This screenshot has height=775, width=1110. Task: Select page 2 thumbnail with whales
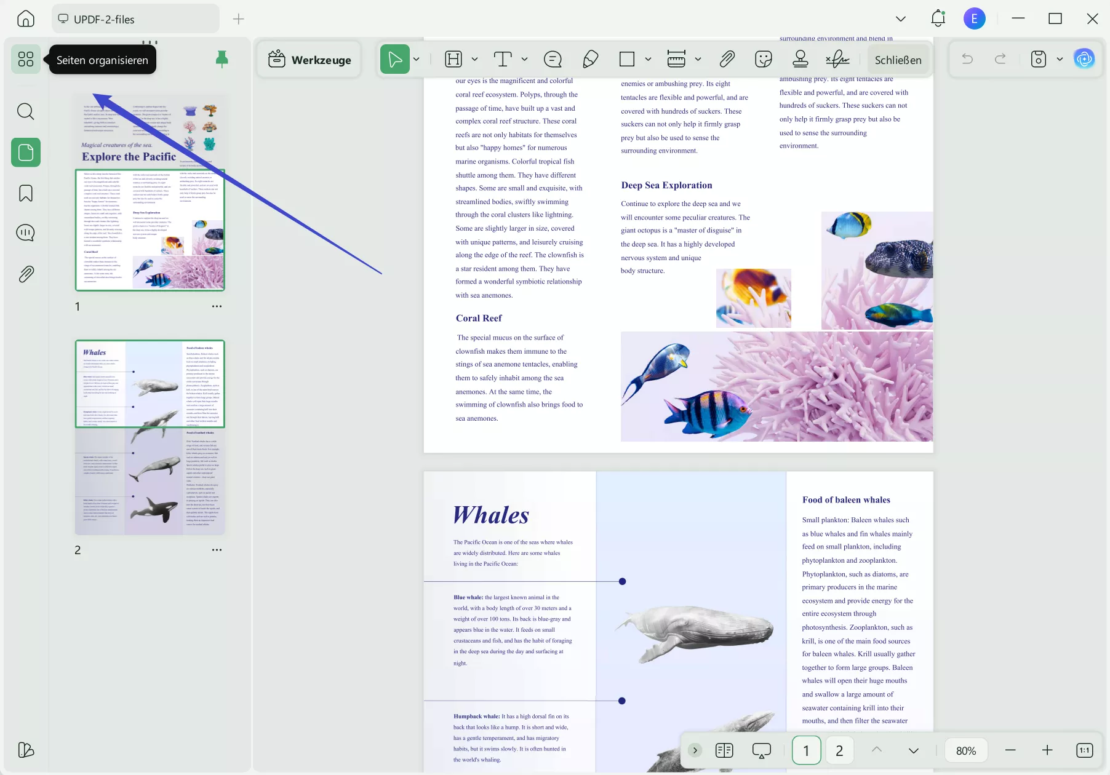pyautogui.click(x=150, y=437)
